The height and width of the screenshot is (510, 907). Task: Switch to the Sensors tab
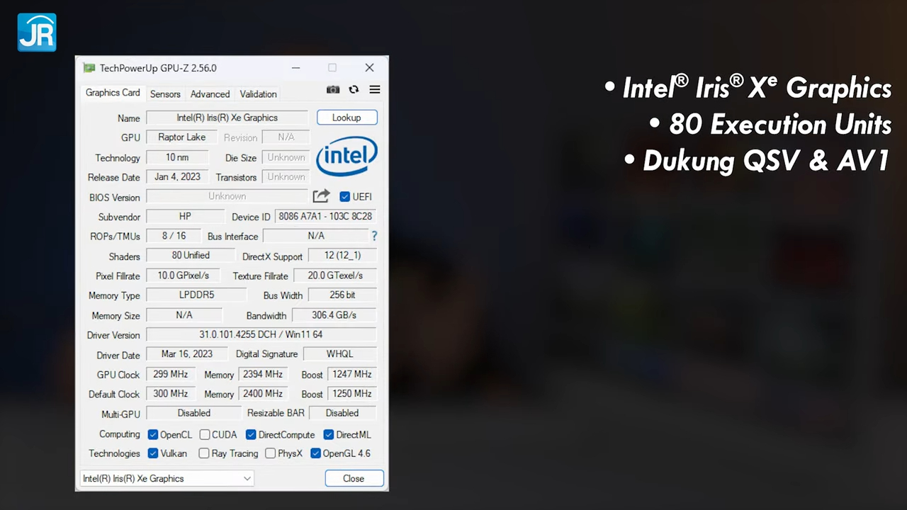point(165,93)
